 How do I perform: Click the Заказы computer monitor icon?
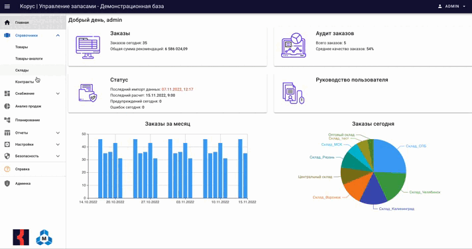pyautogui.click(x=88, y=47)
